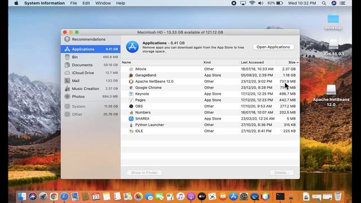Sort list by Last Accessed column
Screen dimensions: 361x203
click(252, 63)
